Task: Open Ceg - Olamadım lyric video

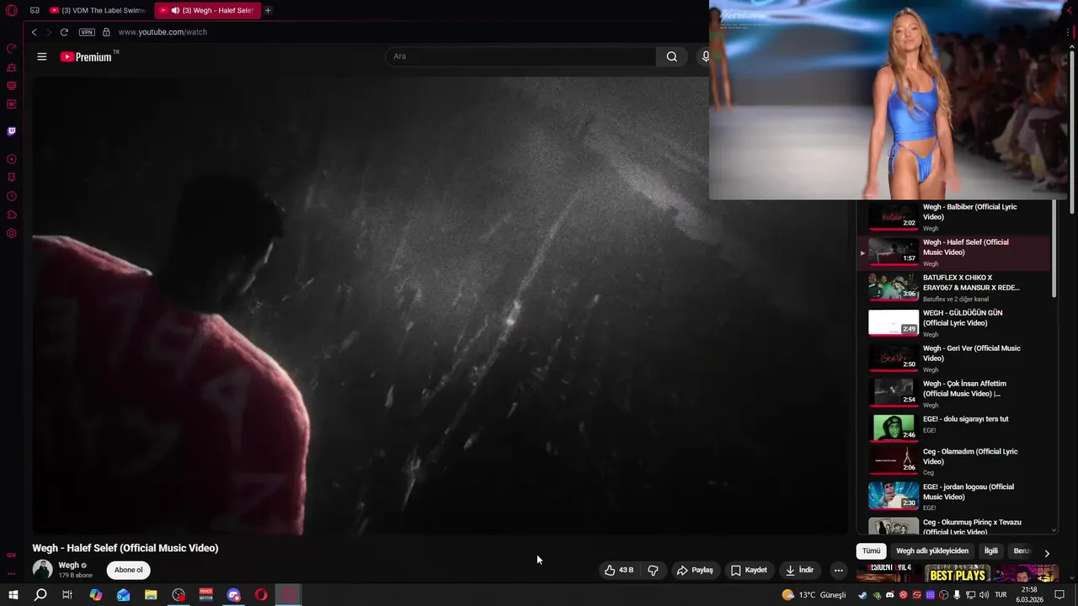Action: (953, 460)
